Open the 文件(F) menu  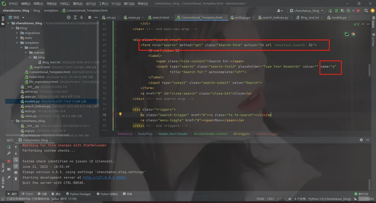pyautogui.click(x=13, y=3)
